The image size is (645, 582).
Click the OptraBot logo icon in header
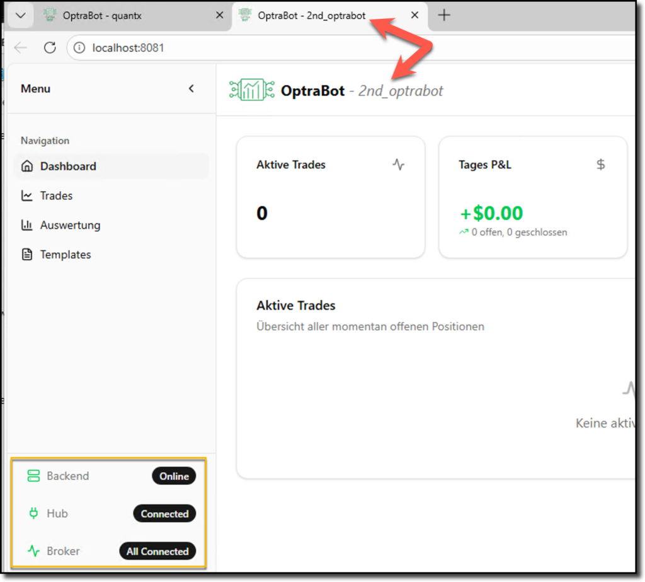click(x=251, y=91)
